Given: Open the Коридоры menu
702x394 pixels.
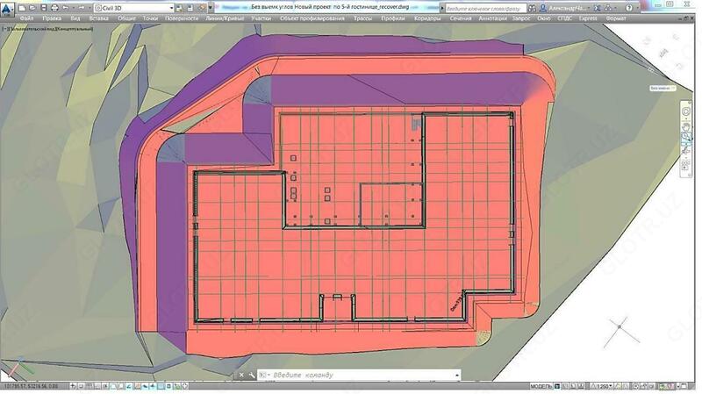Looking at the screenshot, I should [x=427, y=18].
